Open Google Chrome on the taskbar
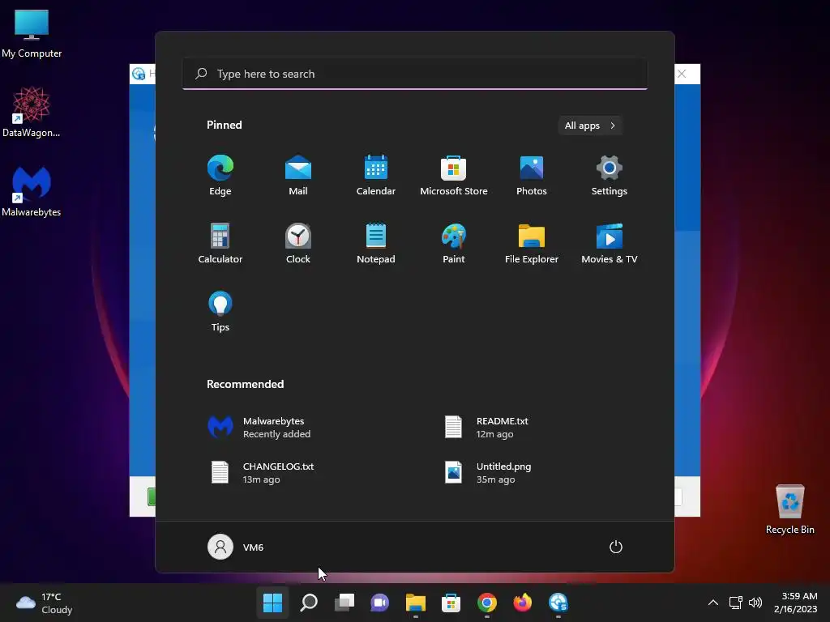The width and height of the screenshot is (830, 622). (487, 603)
